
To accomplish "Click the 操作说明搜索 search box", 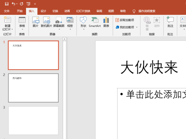I will (x=147, y=11).
